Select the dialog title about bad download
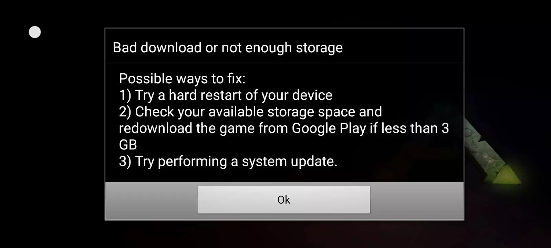551x248 pixels. pos(228,48)
